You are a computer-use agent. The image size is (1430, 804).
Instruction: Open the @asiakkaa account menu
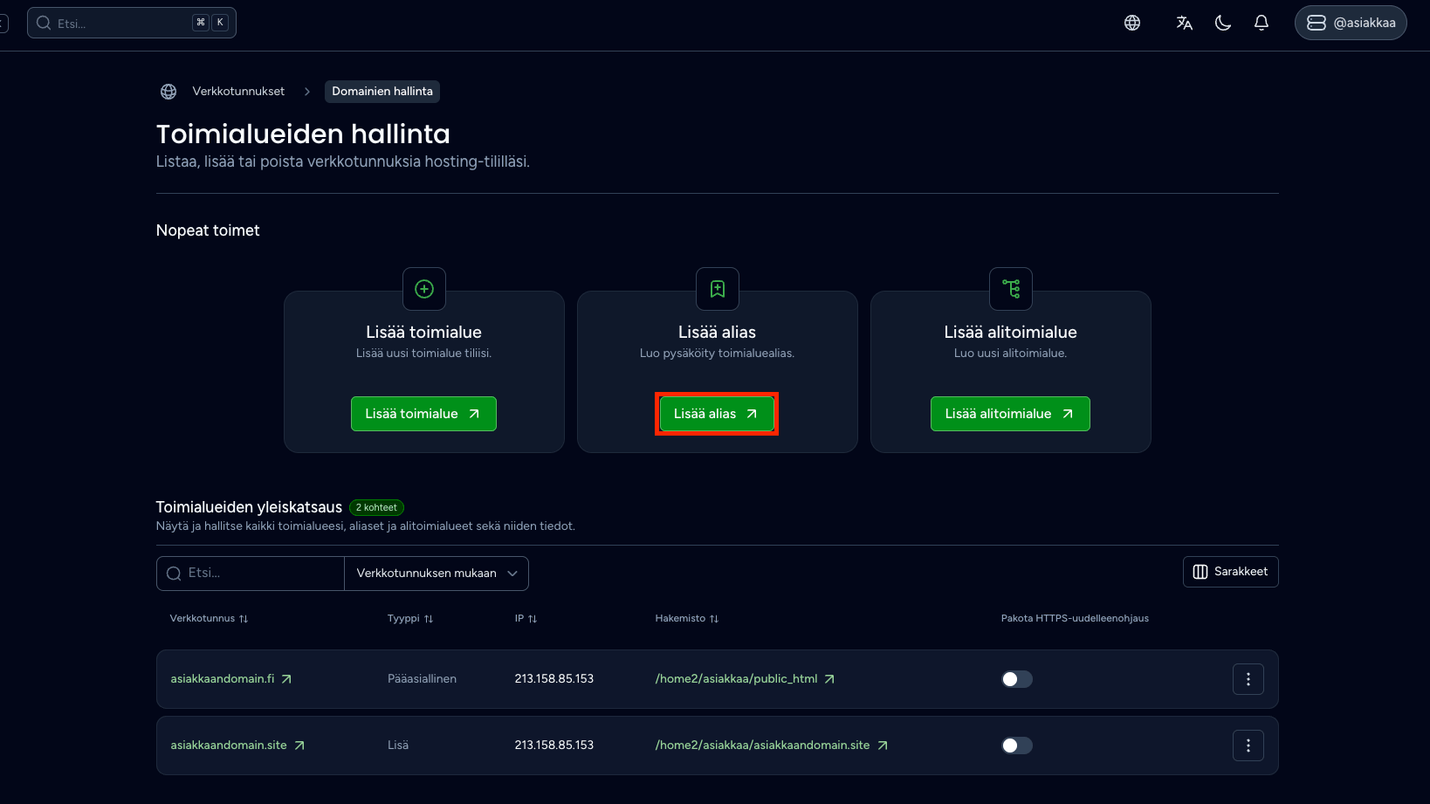click(x=1351, y=23)
